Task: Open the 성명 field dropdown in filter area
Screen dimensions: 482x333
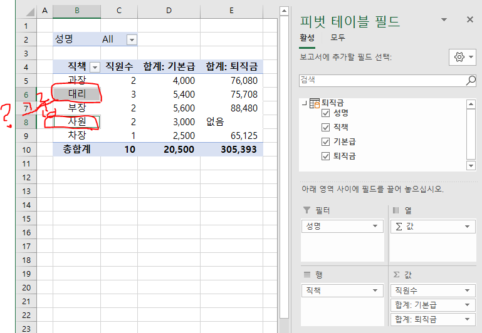Action: pyautogui.click(x=375, y=227)
